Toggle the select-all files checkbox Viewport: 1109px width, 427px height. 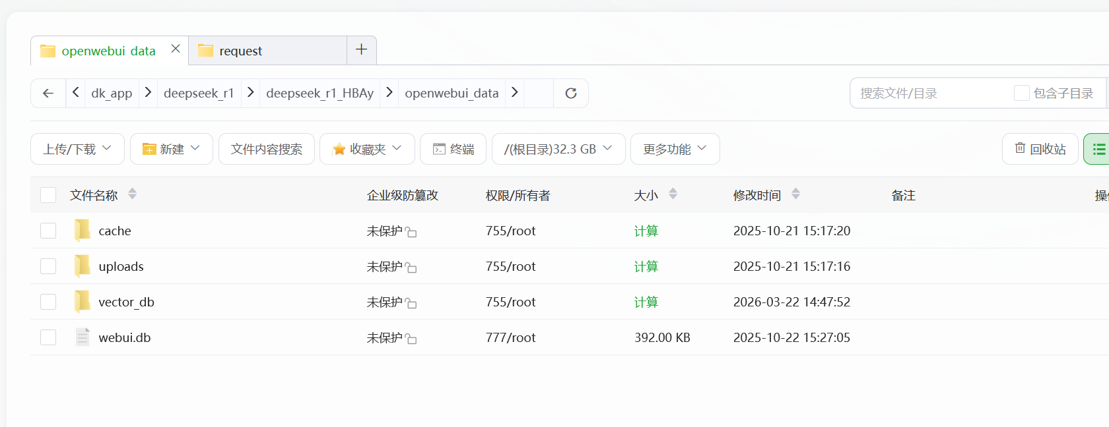(48, 195)
